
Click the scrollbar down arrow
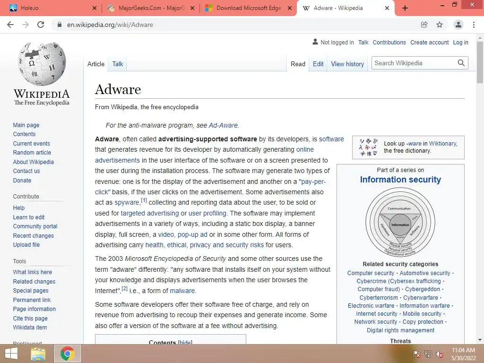click(480, 340)
